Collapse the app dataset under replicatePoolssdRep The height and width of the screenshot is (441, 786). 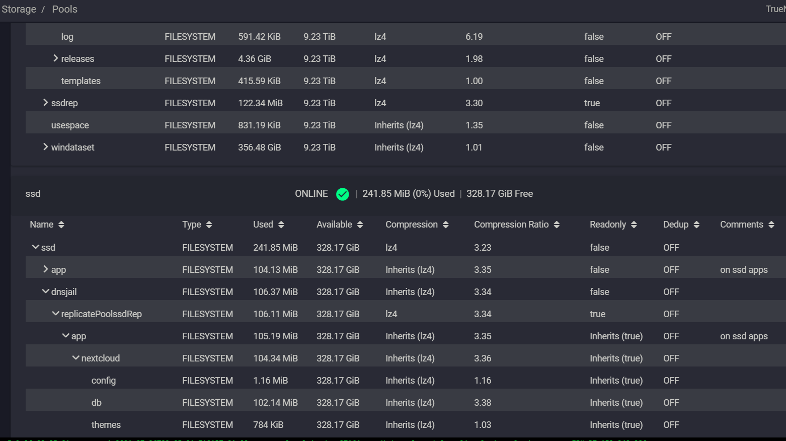(65, 336)
